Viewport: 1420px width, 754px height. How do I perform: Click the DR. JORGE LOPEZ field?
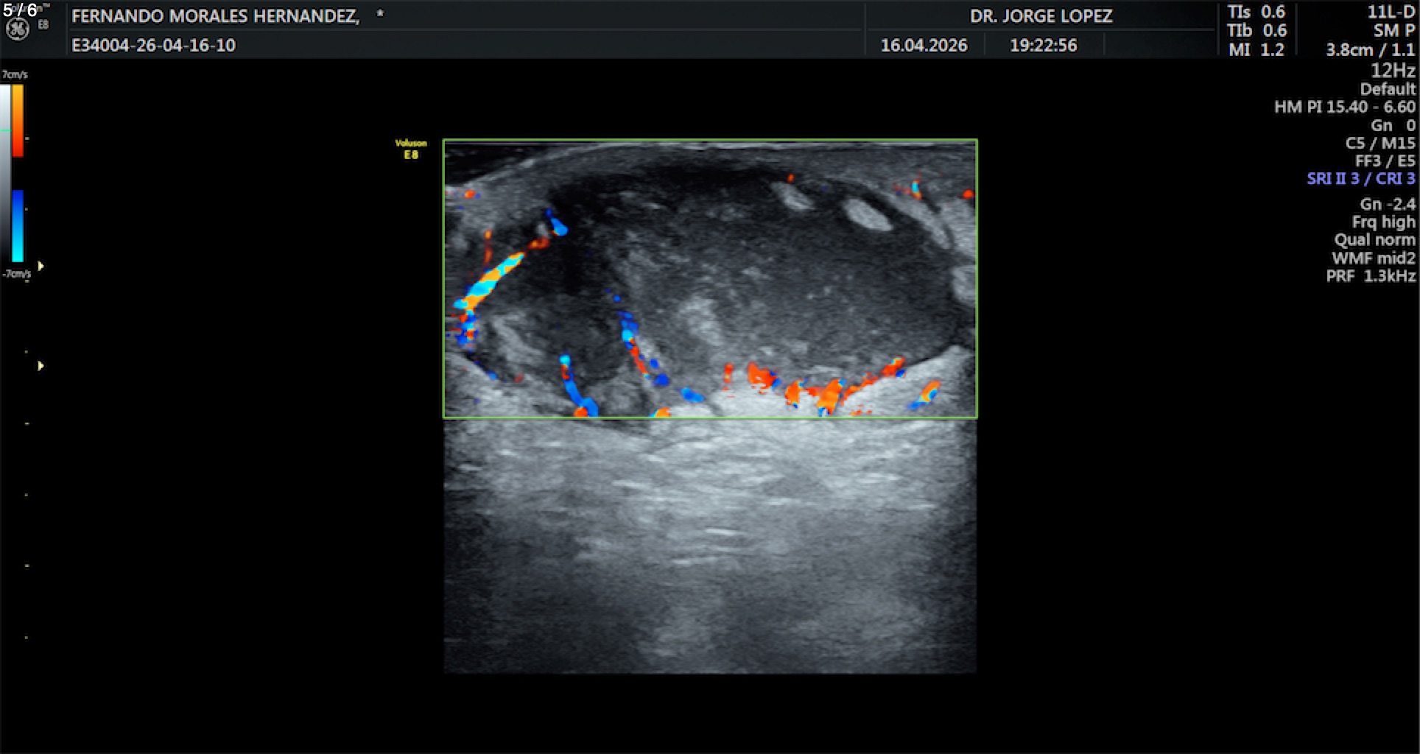pyautogui.click(x=1040, y=16)
